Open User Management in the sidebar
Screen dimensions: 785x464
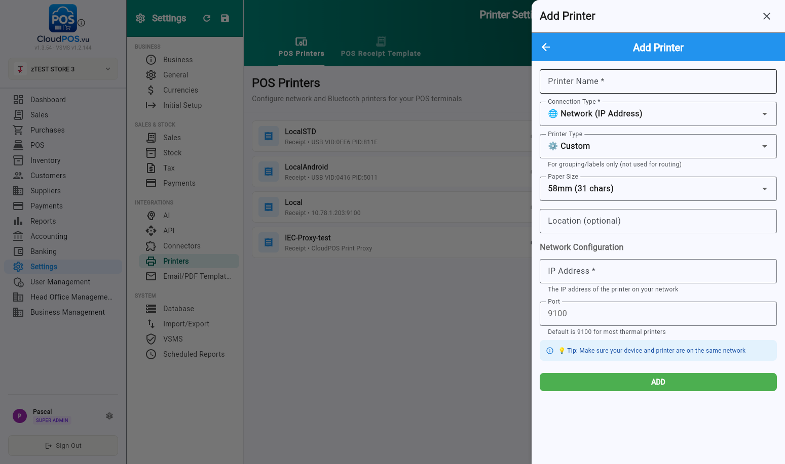(63, 282)
